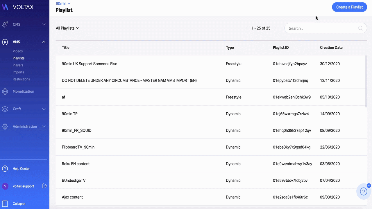Image resolution: width=372 pixels, height=209 pixels.
Task: Click the Collapse sidebar panel icon
Action: 5,203
